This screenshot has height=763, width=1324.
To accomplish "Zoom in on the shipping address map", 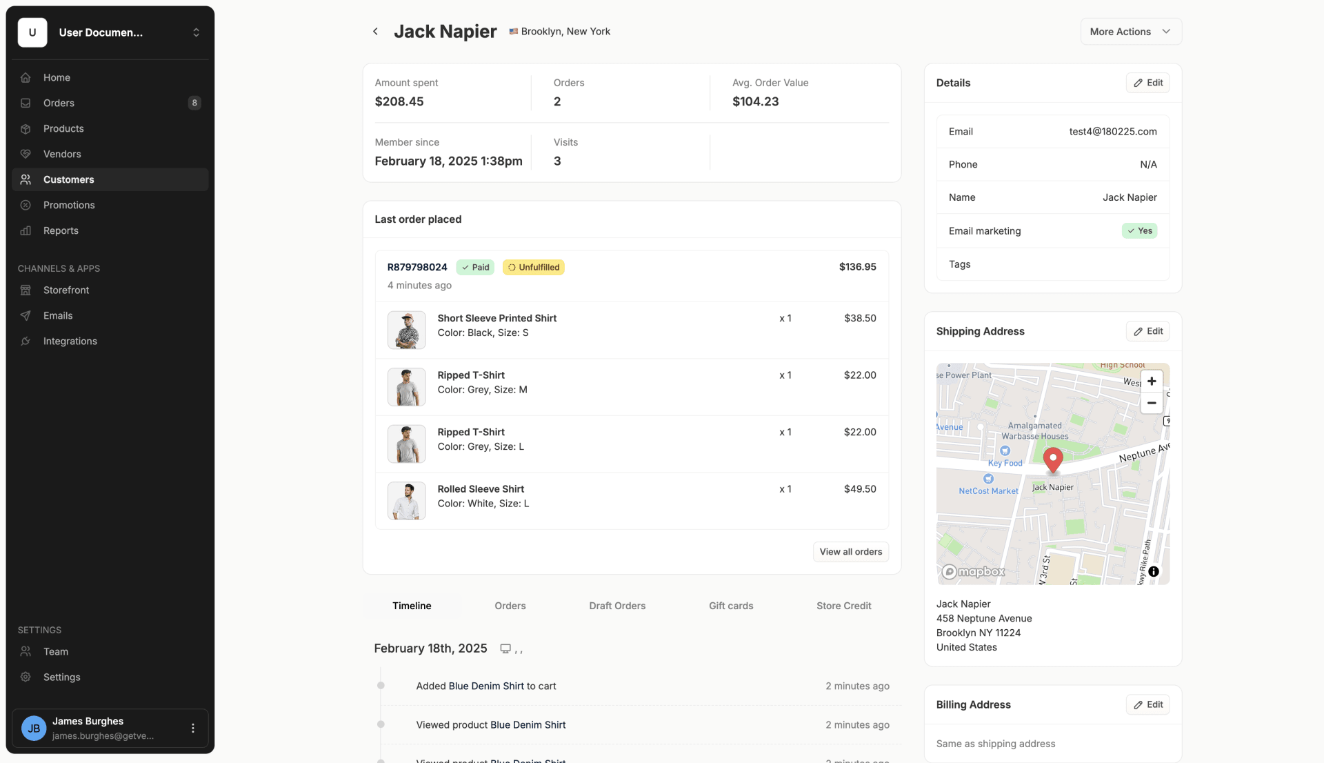I will point(1151,380).
